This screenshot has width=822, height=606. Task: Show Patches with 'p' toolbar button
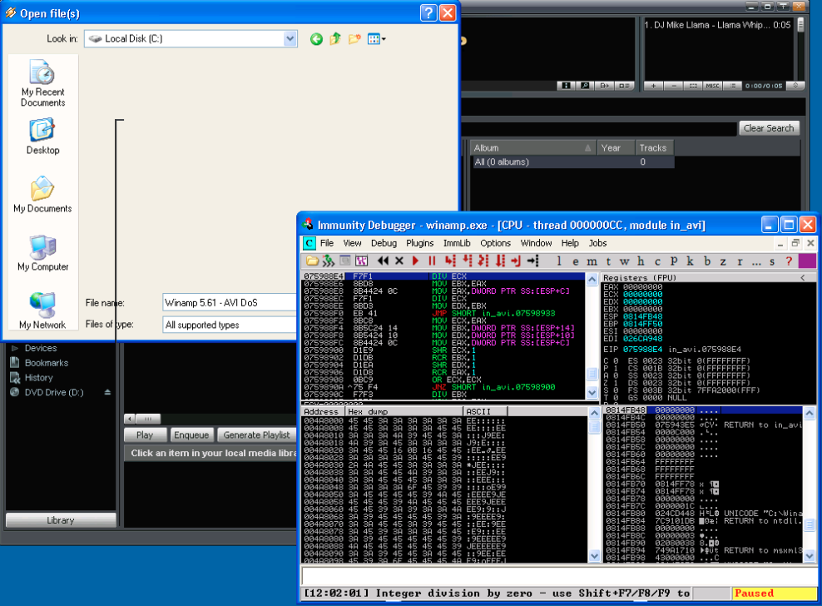(674, 261)
